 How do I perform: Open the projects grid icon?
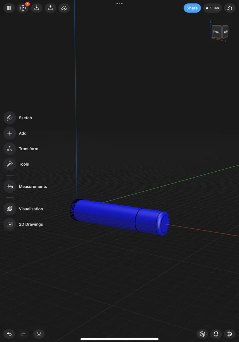[x=9, y=8]
